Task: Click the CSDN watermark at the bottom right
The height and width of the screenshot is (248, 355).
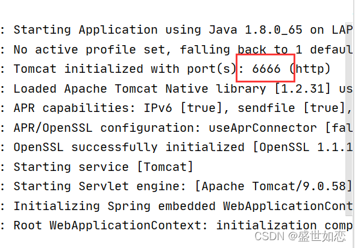Action: coord(300,237)
